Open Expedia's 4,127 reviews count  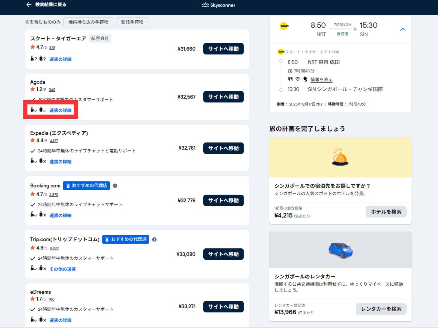tap(54, 141)
